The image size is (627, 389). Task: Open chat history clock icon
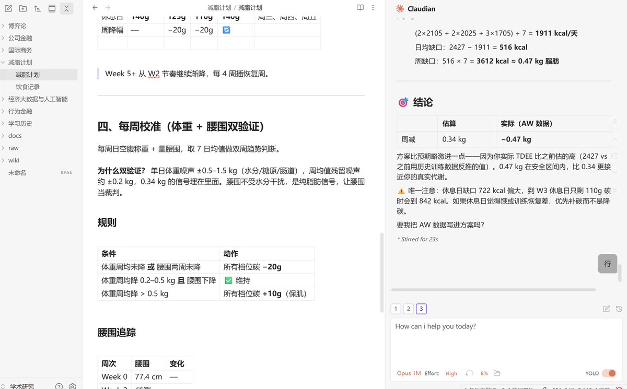619,309
